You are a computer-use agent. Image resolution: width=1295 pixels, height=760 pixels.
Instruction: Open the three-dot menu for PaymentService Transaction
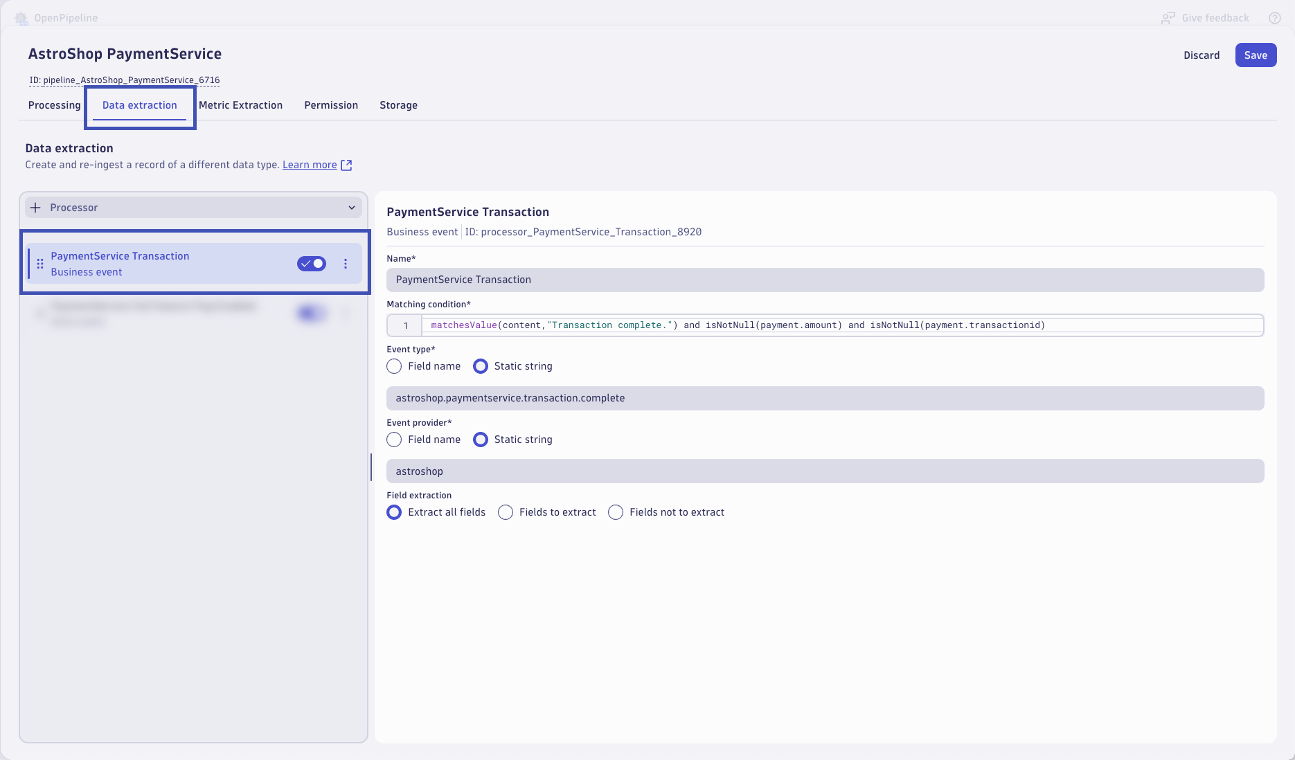[x=346, y=264]
